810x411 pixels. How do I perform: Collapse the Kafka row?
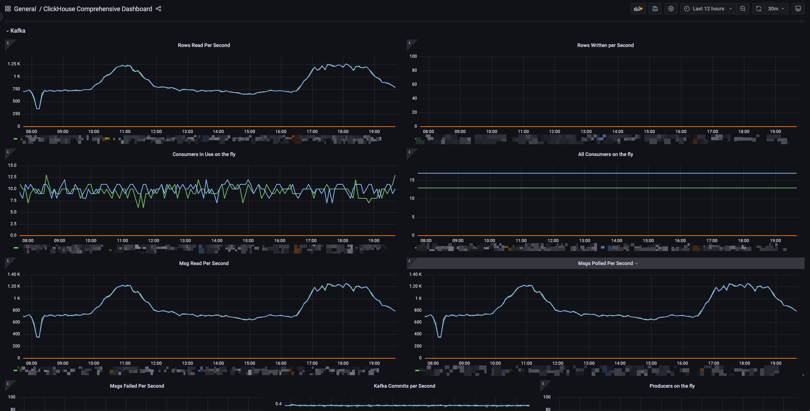[18, 31]
